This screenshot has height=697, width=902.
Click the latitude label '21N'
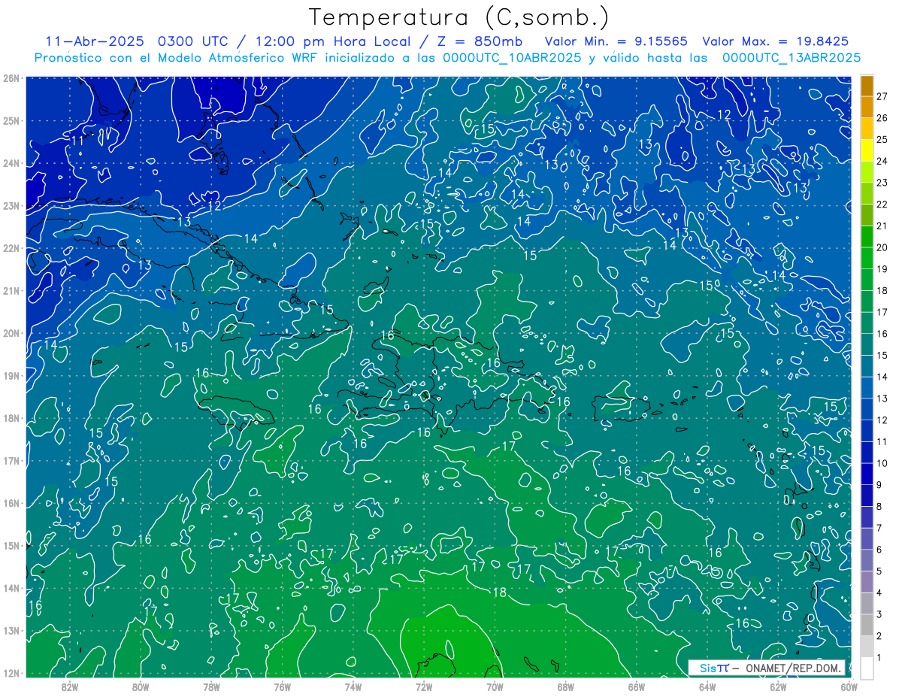(x=11, y=291)
